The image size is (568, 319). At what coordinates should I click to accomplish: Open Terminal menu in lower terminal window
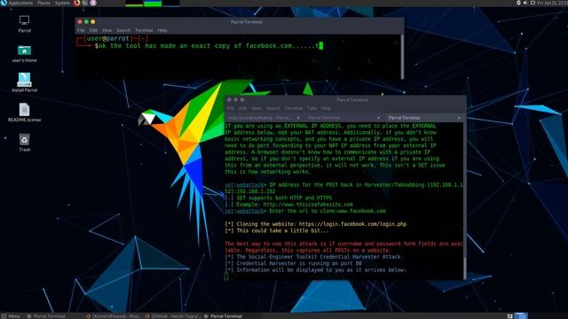click(x=293, y=108)
